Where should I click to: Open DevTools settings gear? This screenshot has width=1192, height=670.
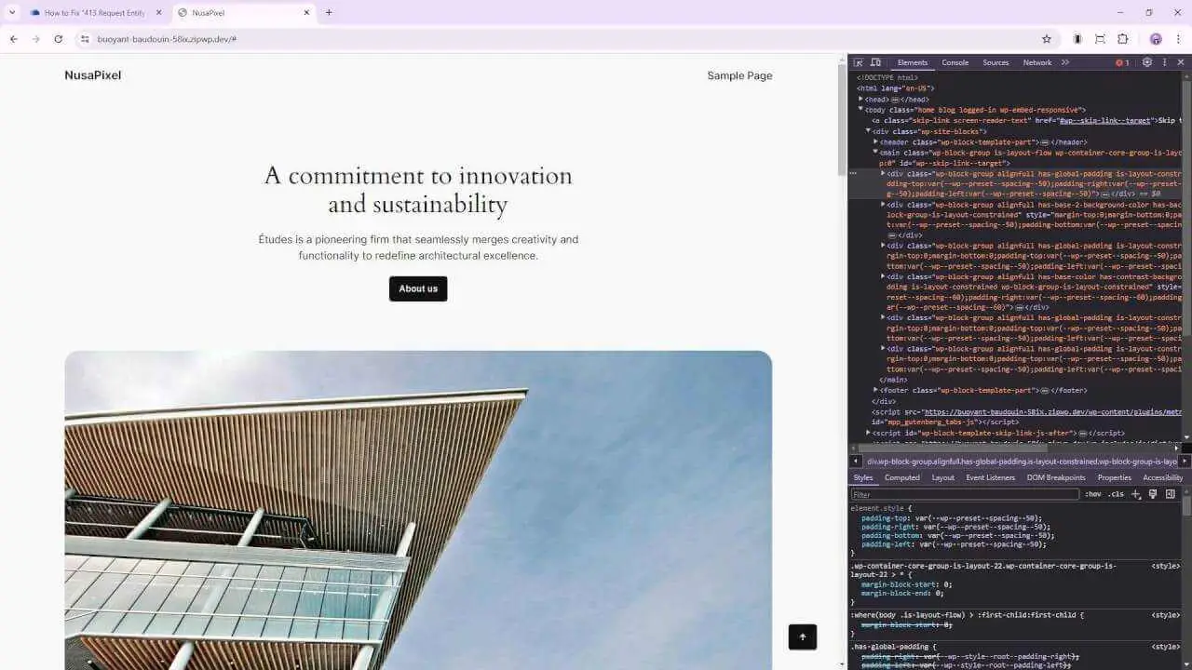tap(1147, 62)
